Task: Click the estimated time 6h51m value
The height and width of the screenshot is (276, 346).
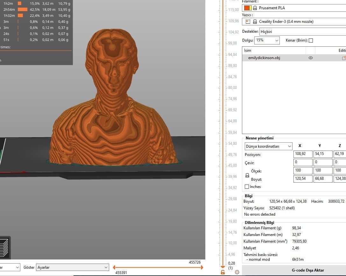Action: point(298,259)
